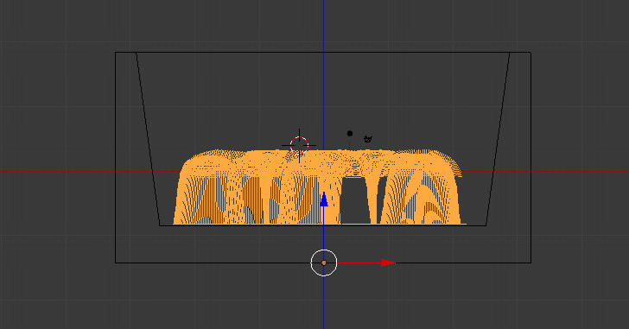Click the blue Z-axis manipulator arrow
Image resolution: width=629 pixels, height=329 pixels.
tap(324, 199)
